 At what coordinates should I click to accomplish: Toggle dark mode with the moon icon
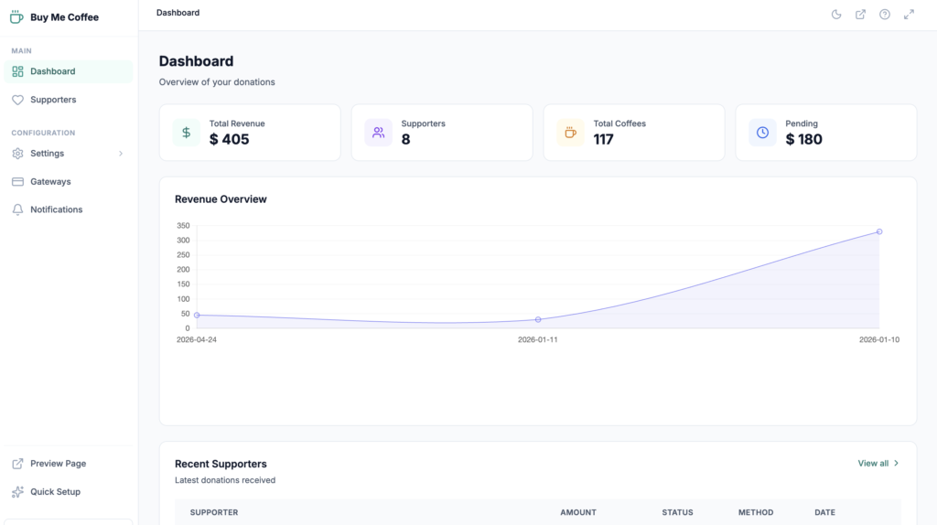click(836, 14)
